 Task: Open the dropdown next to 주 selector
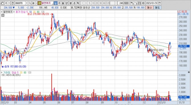click(x=9, y=3)
